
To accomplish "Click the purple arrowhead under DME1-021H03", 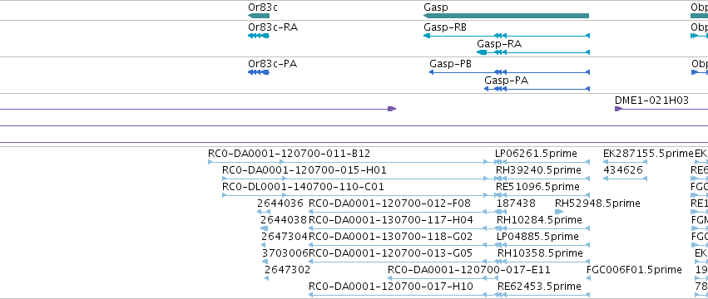I will pyautogui.click(x=619, y=109).
